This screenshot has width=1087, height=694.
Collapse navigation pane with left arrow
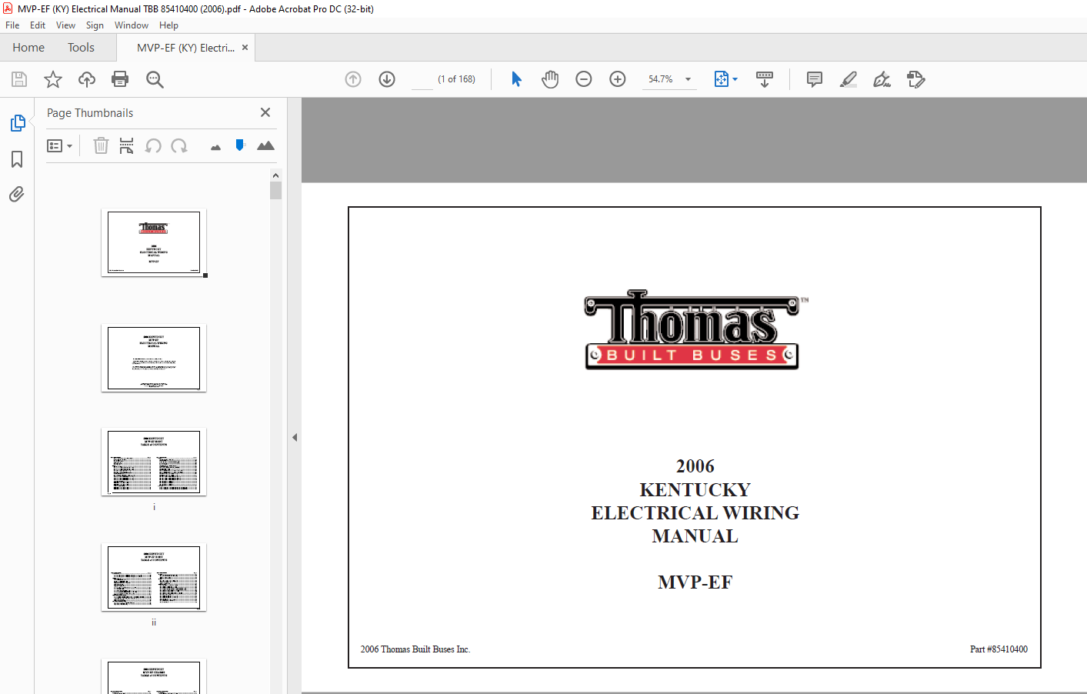(295, 437)
